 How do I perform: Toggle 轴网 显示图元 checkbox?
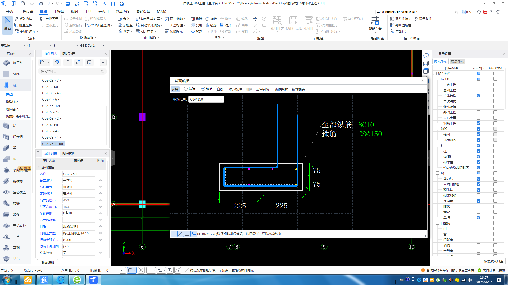478,134
